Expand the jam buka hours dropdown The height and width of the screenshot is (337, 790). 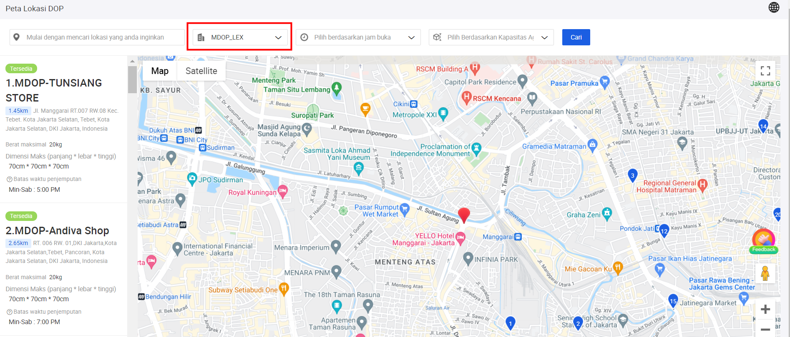[358, 37]
